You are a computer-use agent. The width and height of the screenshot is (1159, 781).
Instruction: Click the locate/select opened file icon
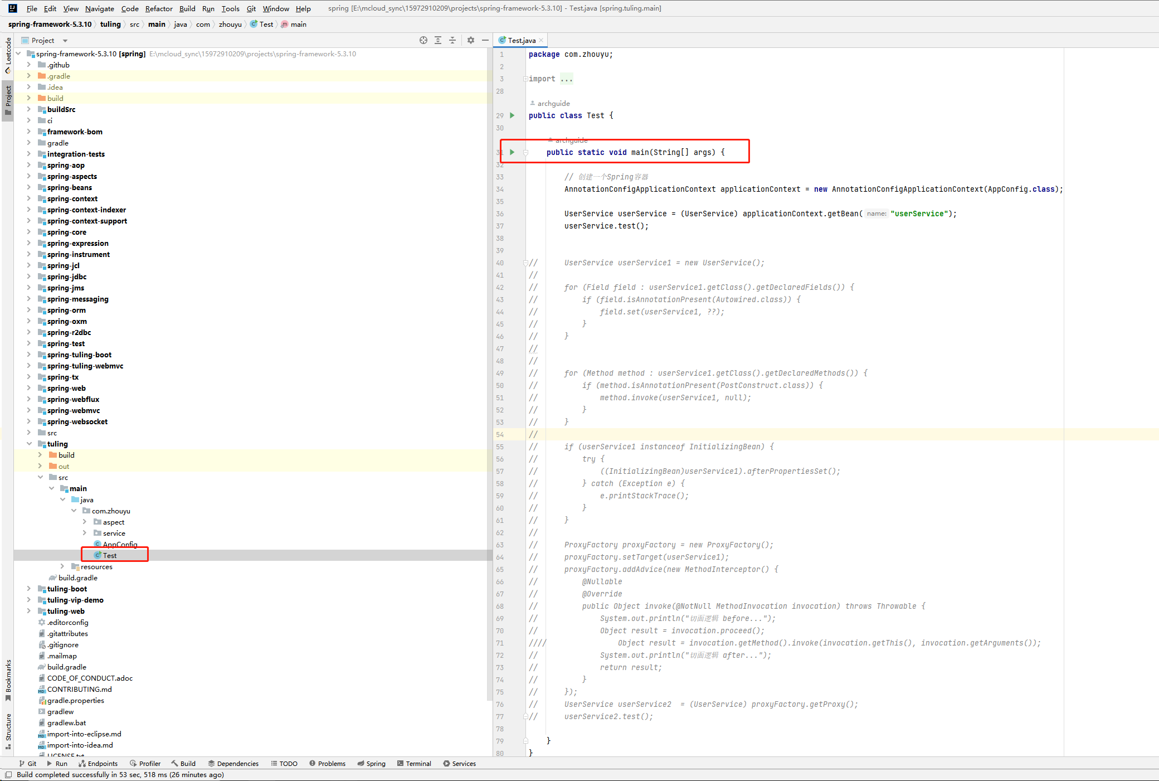pyautogui.click(x=423, y=40)
